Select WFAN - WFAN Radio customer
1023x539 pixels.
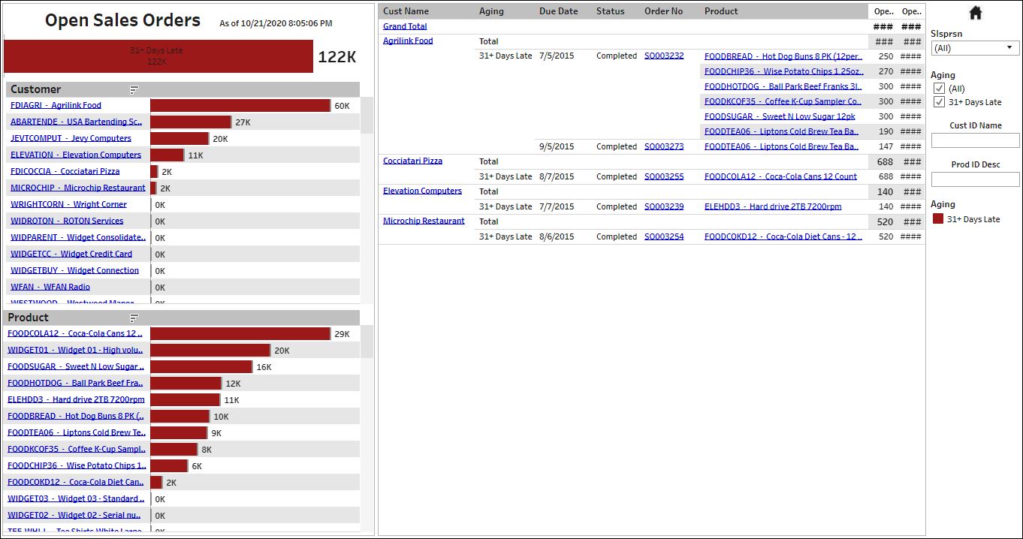click(x=50, y=287)
